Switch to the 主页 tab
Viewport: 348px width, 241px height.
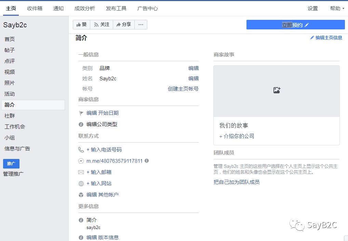[x=11, y=9]
